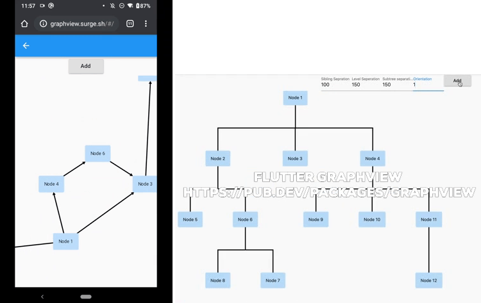Click the Add button in the tree view
This screenshot has width=481, height=303.
[457, 81]
